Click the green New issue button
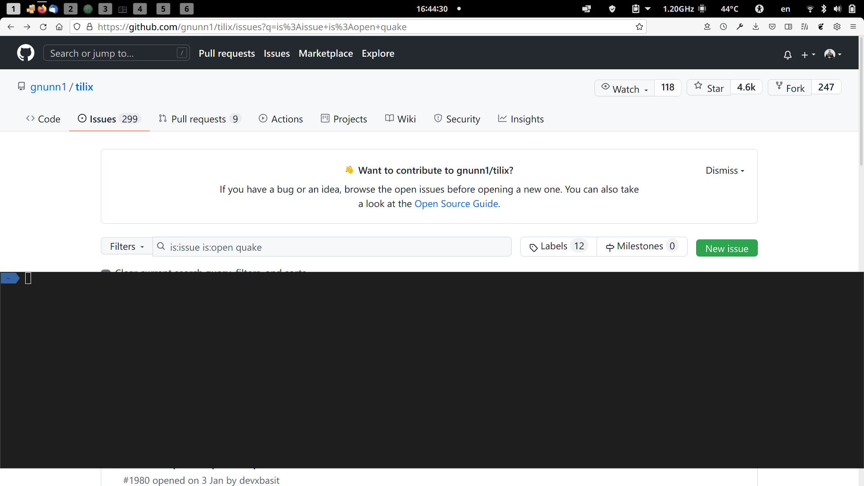864x486 pixels. tap(727, 248)
